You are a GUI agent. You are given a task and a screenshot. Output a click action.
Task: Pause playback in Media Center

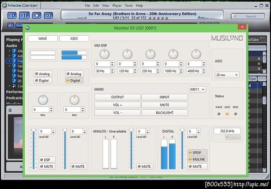coord(24,15)
